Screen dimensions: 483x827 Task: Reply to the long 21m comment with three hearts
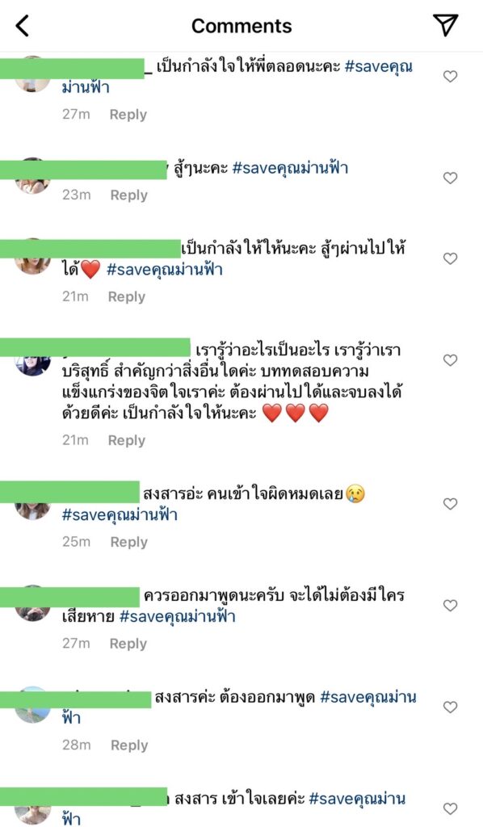(127, 440)
